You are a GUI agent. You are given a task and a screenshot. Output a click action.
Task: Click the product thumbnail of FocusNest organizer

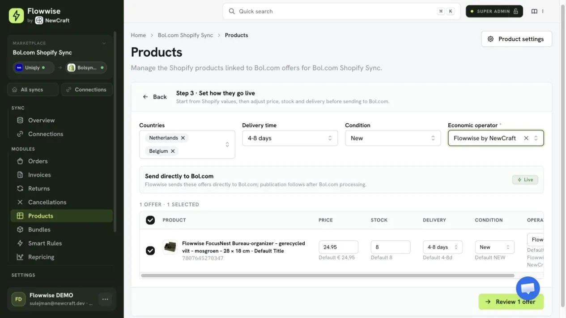170,247
